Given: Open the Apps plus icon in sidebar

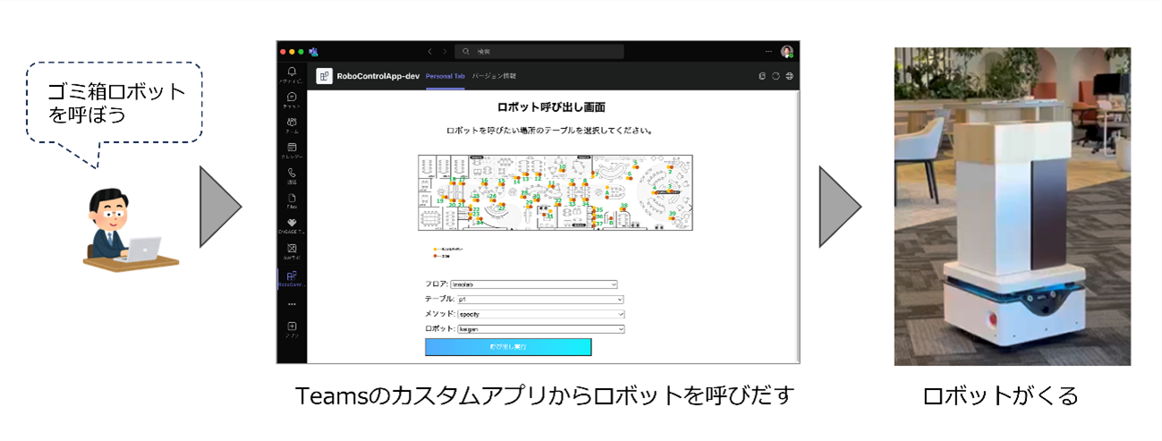Looking at the screenshot, I should point(292,327).
